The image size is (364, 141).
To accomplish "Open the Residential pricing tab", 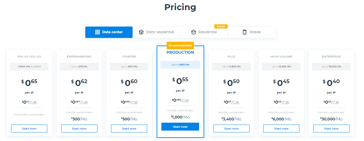I will point(204,32).
